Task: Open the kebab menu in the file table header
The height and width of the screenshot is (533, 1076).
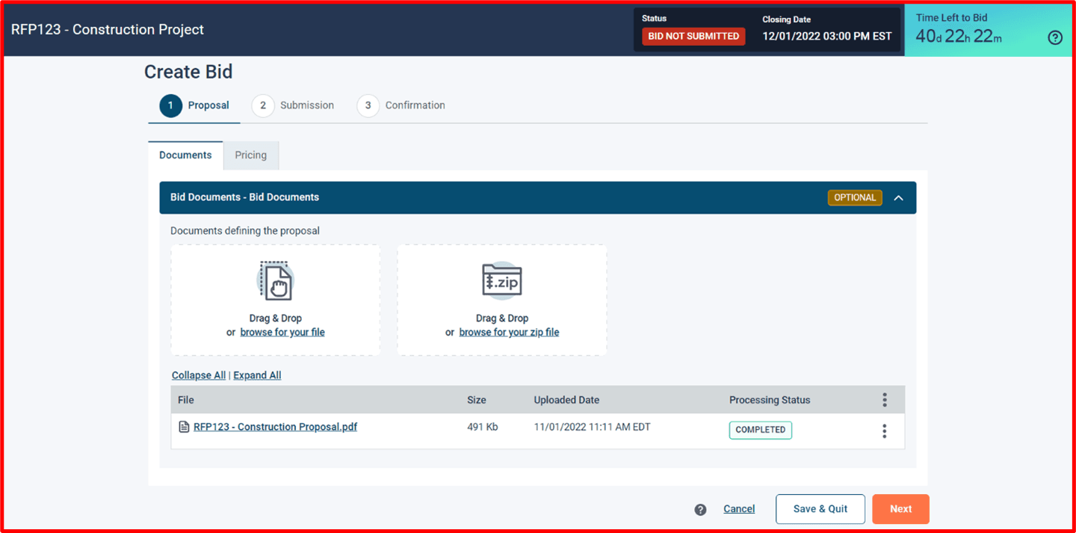Action: coord(884,399)
